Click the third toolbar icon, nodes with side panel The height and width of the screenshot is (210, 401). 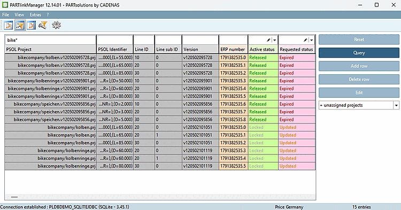[31, 25]
